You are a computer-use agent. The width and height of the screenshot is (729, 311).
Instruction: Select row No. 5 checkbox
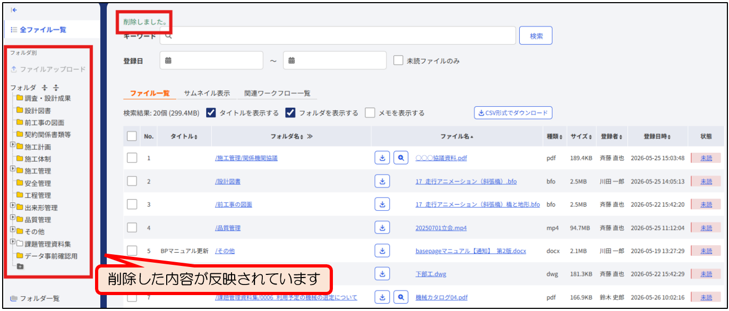[x=132, y=250]
